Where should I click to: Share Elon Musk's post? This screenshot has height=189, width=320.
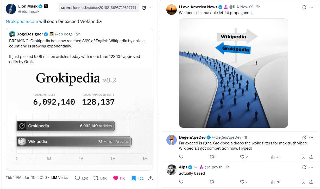point(150,178)
